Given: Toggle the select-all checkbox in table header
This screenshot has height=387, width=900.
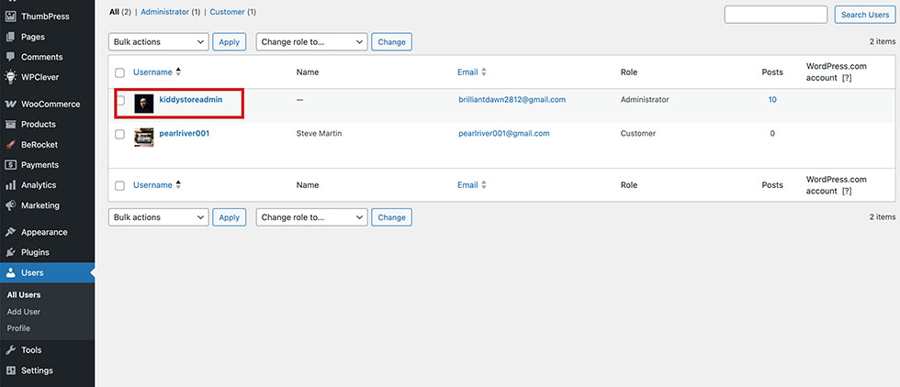Looking at the screenshot, I should [x=120, y=72].
